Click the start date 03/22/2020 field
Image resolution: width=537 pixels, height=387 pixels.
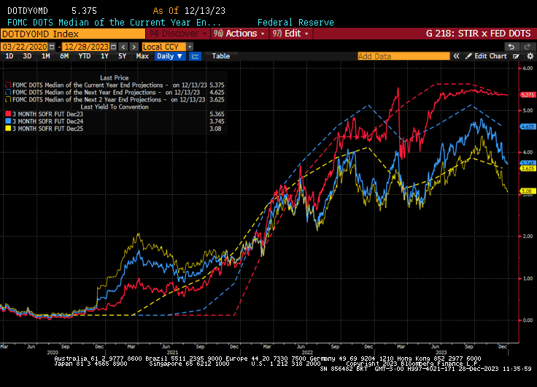pos(25,47)
